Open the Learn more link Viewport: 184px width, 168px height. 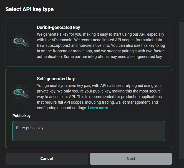(x=98, y=108)
